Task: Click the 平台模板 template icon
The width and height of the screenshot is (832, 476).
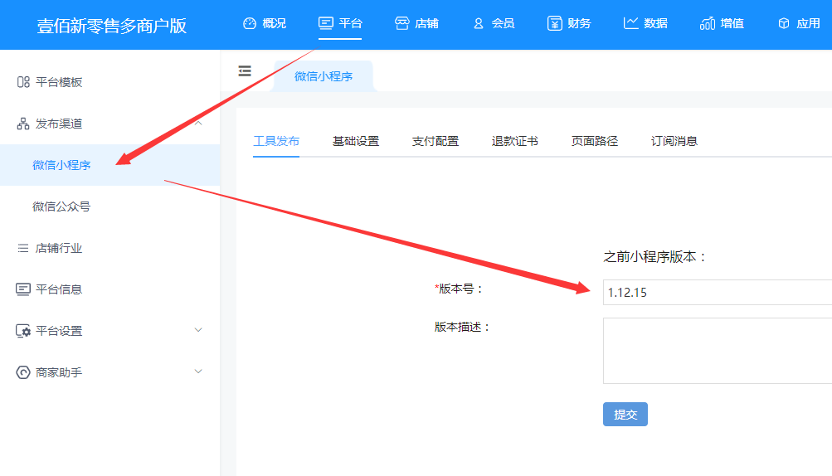Action: [x=23, y=82]
